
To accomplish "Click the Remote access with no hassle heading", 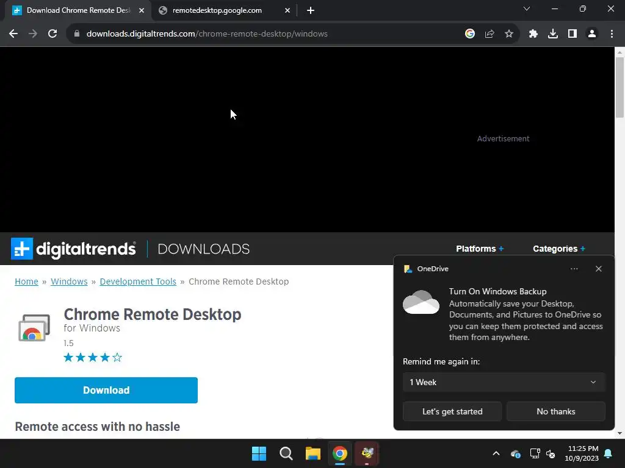I will pos(97,427).
